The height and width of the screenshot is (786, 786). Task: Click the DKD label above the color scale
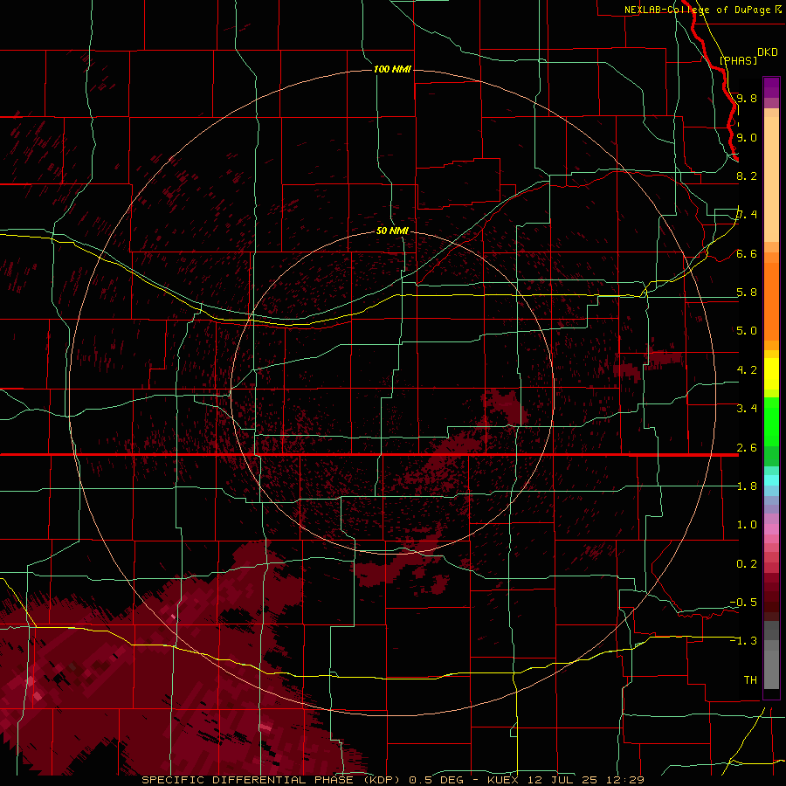pos(767,52)
